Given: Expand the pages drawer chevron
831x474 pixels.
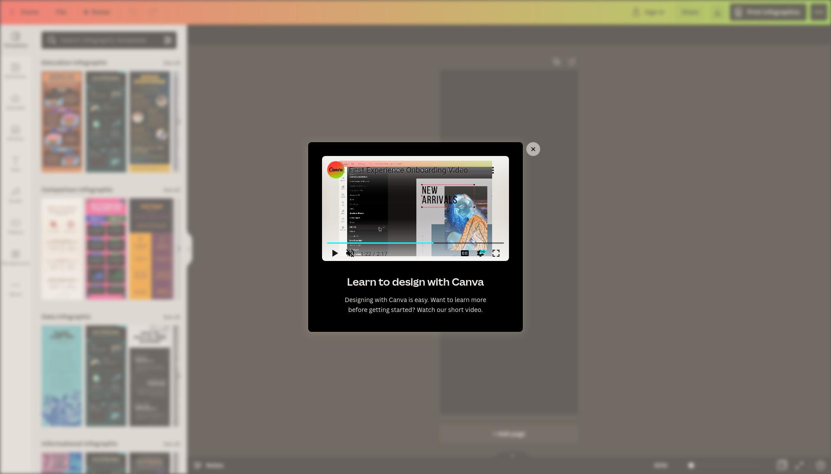Looking at the screenshot, I should pos(512,456).
